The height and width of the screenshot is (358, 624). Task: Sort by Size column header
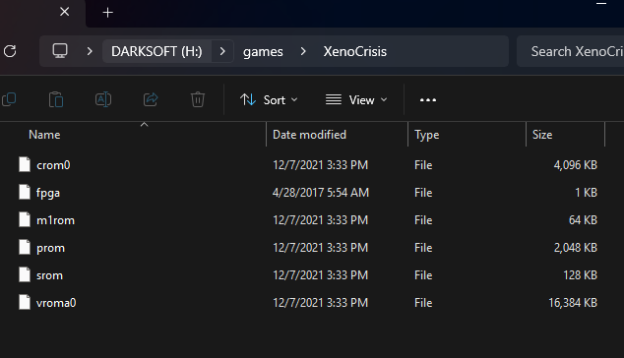542,135
